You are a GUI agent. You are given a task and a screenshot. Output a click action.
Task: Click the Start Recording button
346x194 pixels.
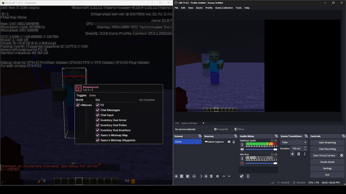tap(327, 149)
